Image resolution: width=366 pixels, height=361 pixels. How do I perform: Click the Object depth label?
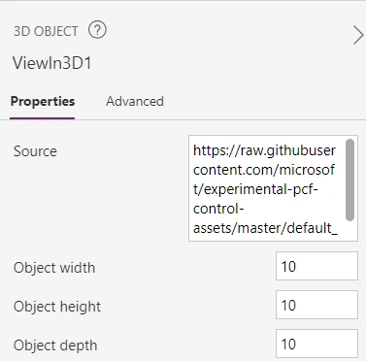[55, 345]
